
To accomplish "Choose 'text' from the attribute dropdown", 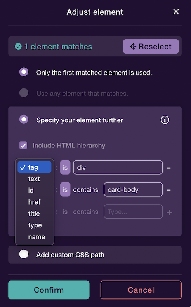I will [34, 179].
